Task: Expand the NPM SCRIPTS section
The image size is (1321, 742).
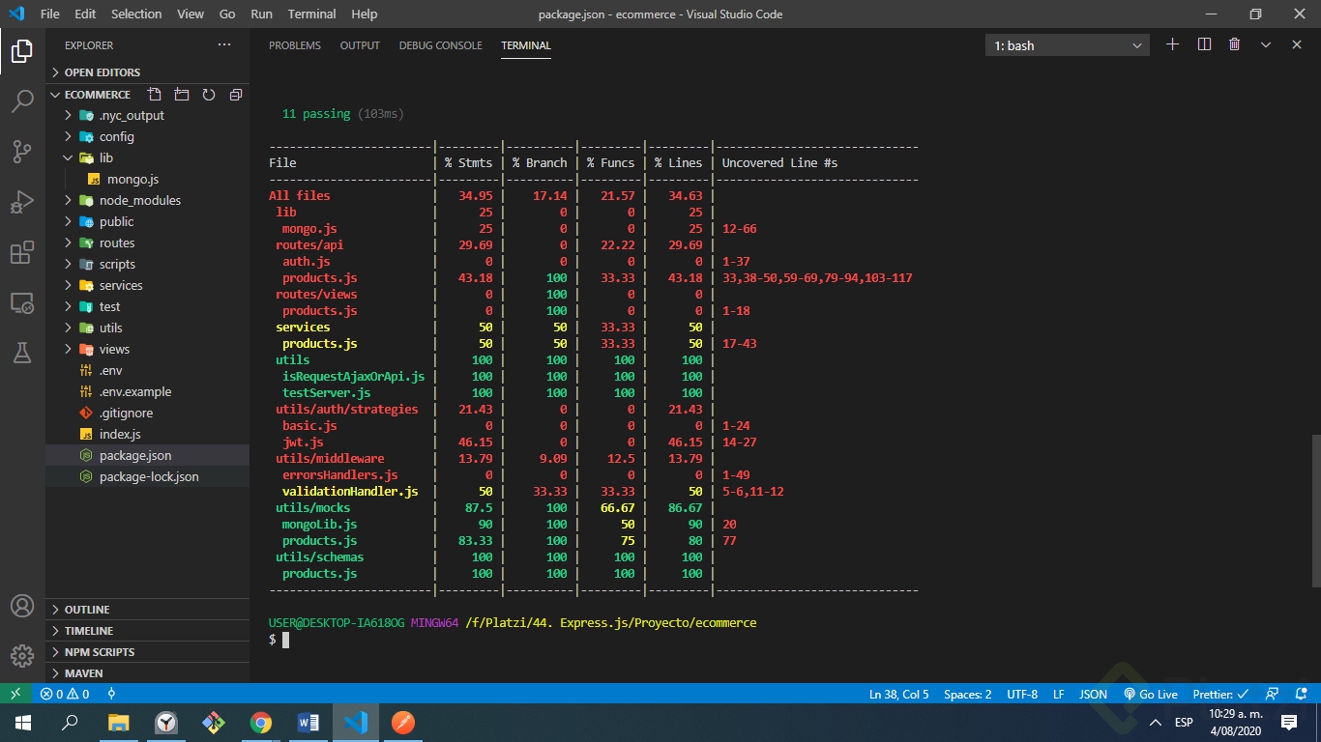Action: (100, 652)
